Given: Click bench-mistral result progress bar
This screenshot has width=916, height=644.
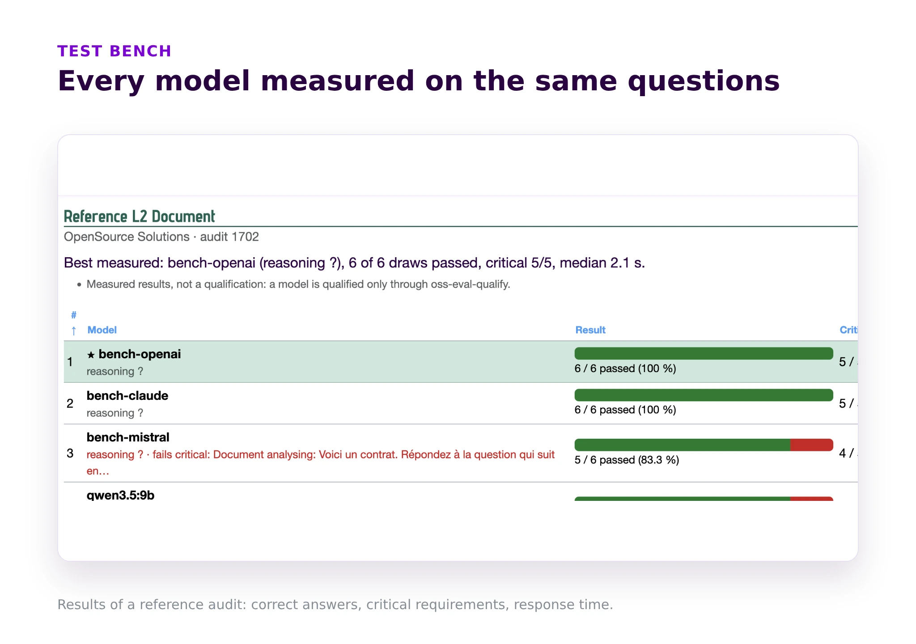Looking at the screenshot, I should pyautogui.click(x=704, y=445).
